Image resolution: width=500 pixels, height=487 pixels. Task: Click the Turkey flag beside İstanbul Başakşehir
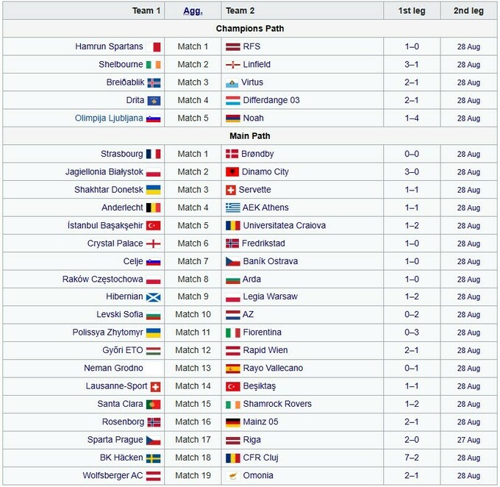tap(154, 226)
